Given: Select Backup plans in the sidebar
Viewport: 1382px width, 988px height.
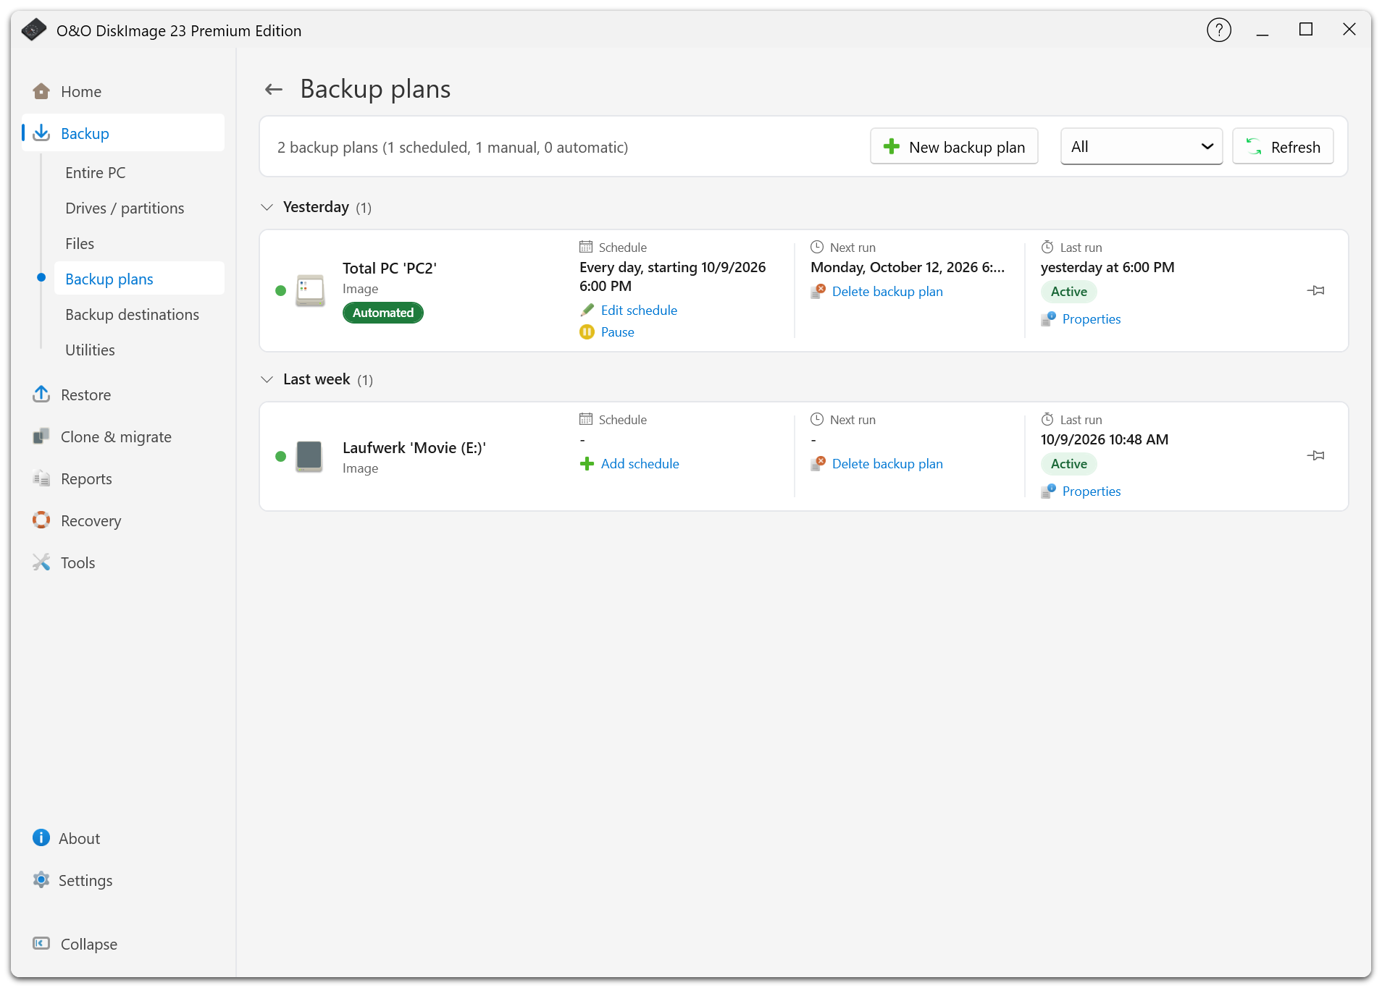Looking at the screenshot, I should [x=139, y=279].
